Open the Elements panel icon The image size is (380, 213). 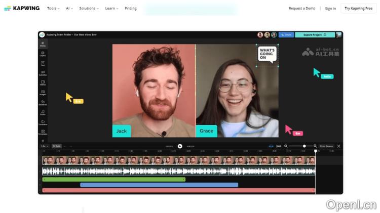pyautogui.click(x=43, y=103)
